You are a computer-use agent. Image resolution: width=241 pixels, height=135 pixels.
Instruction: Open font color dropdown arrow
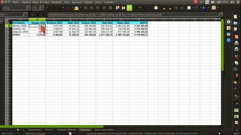[72, 8]
